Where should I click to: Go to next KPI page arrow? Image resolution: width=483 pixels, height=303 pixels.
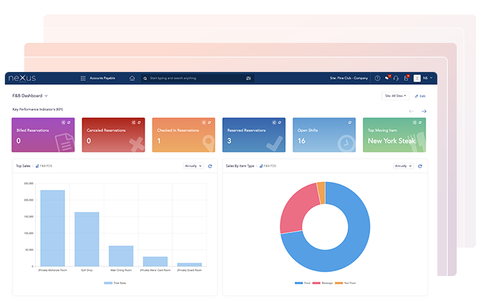coord(424,111)
